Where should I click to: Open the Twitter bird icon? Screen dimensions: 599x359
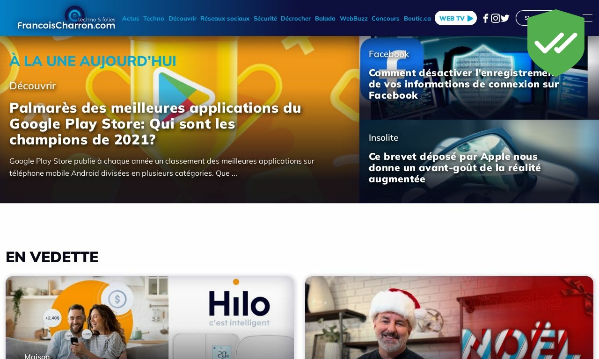pos(505,18)
